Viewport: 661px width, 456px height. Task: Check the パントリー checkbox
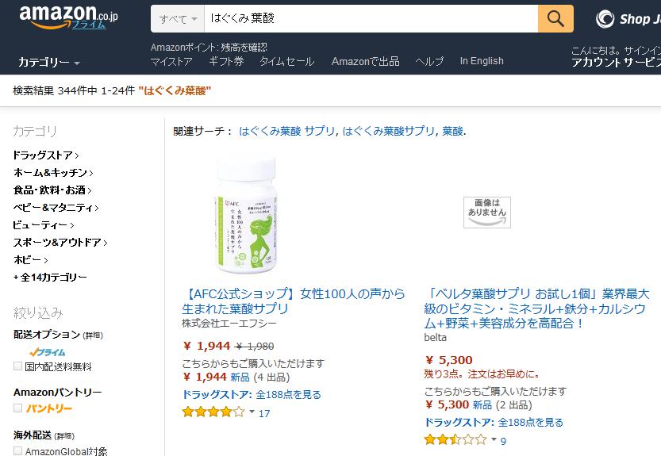click(17, 408)
